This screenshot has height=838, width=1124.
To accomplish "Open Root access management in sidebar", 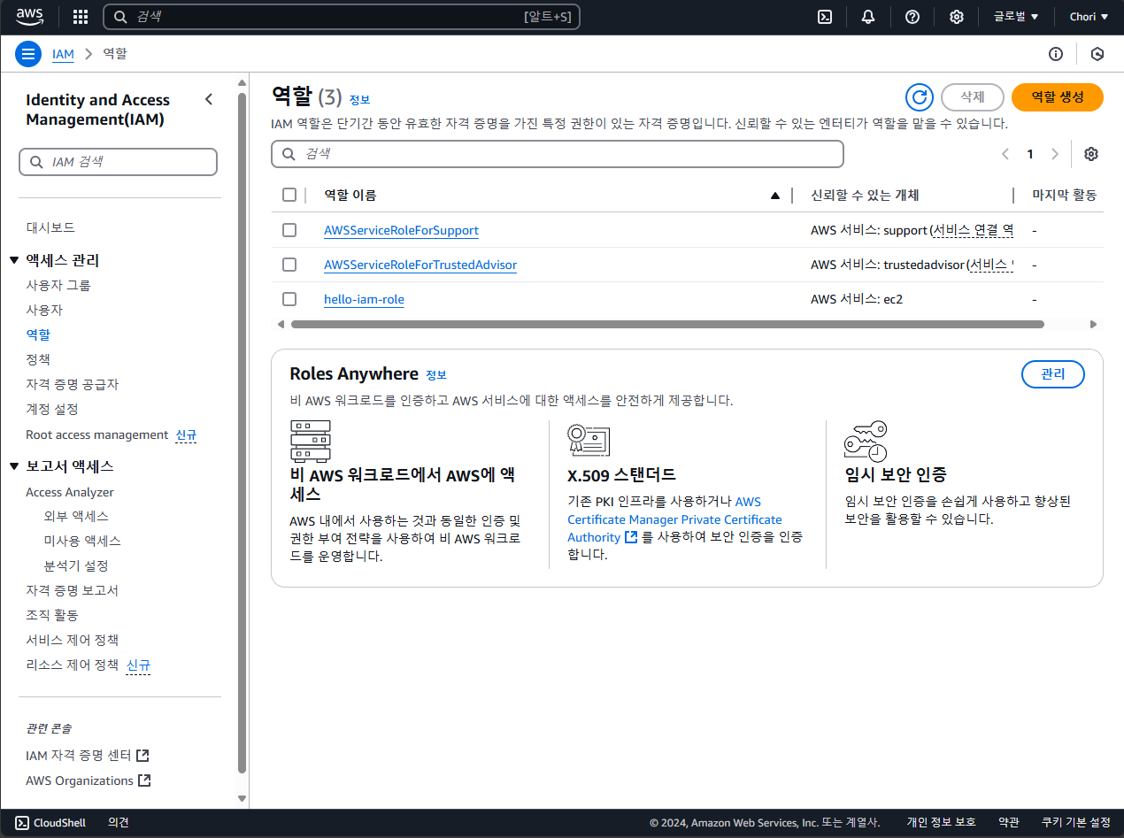I will pyautogui.click(x=97, y=434).
